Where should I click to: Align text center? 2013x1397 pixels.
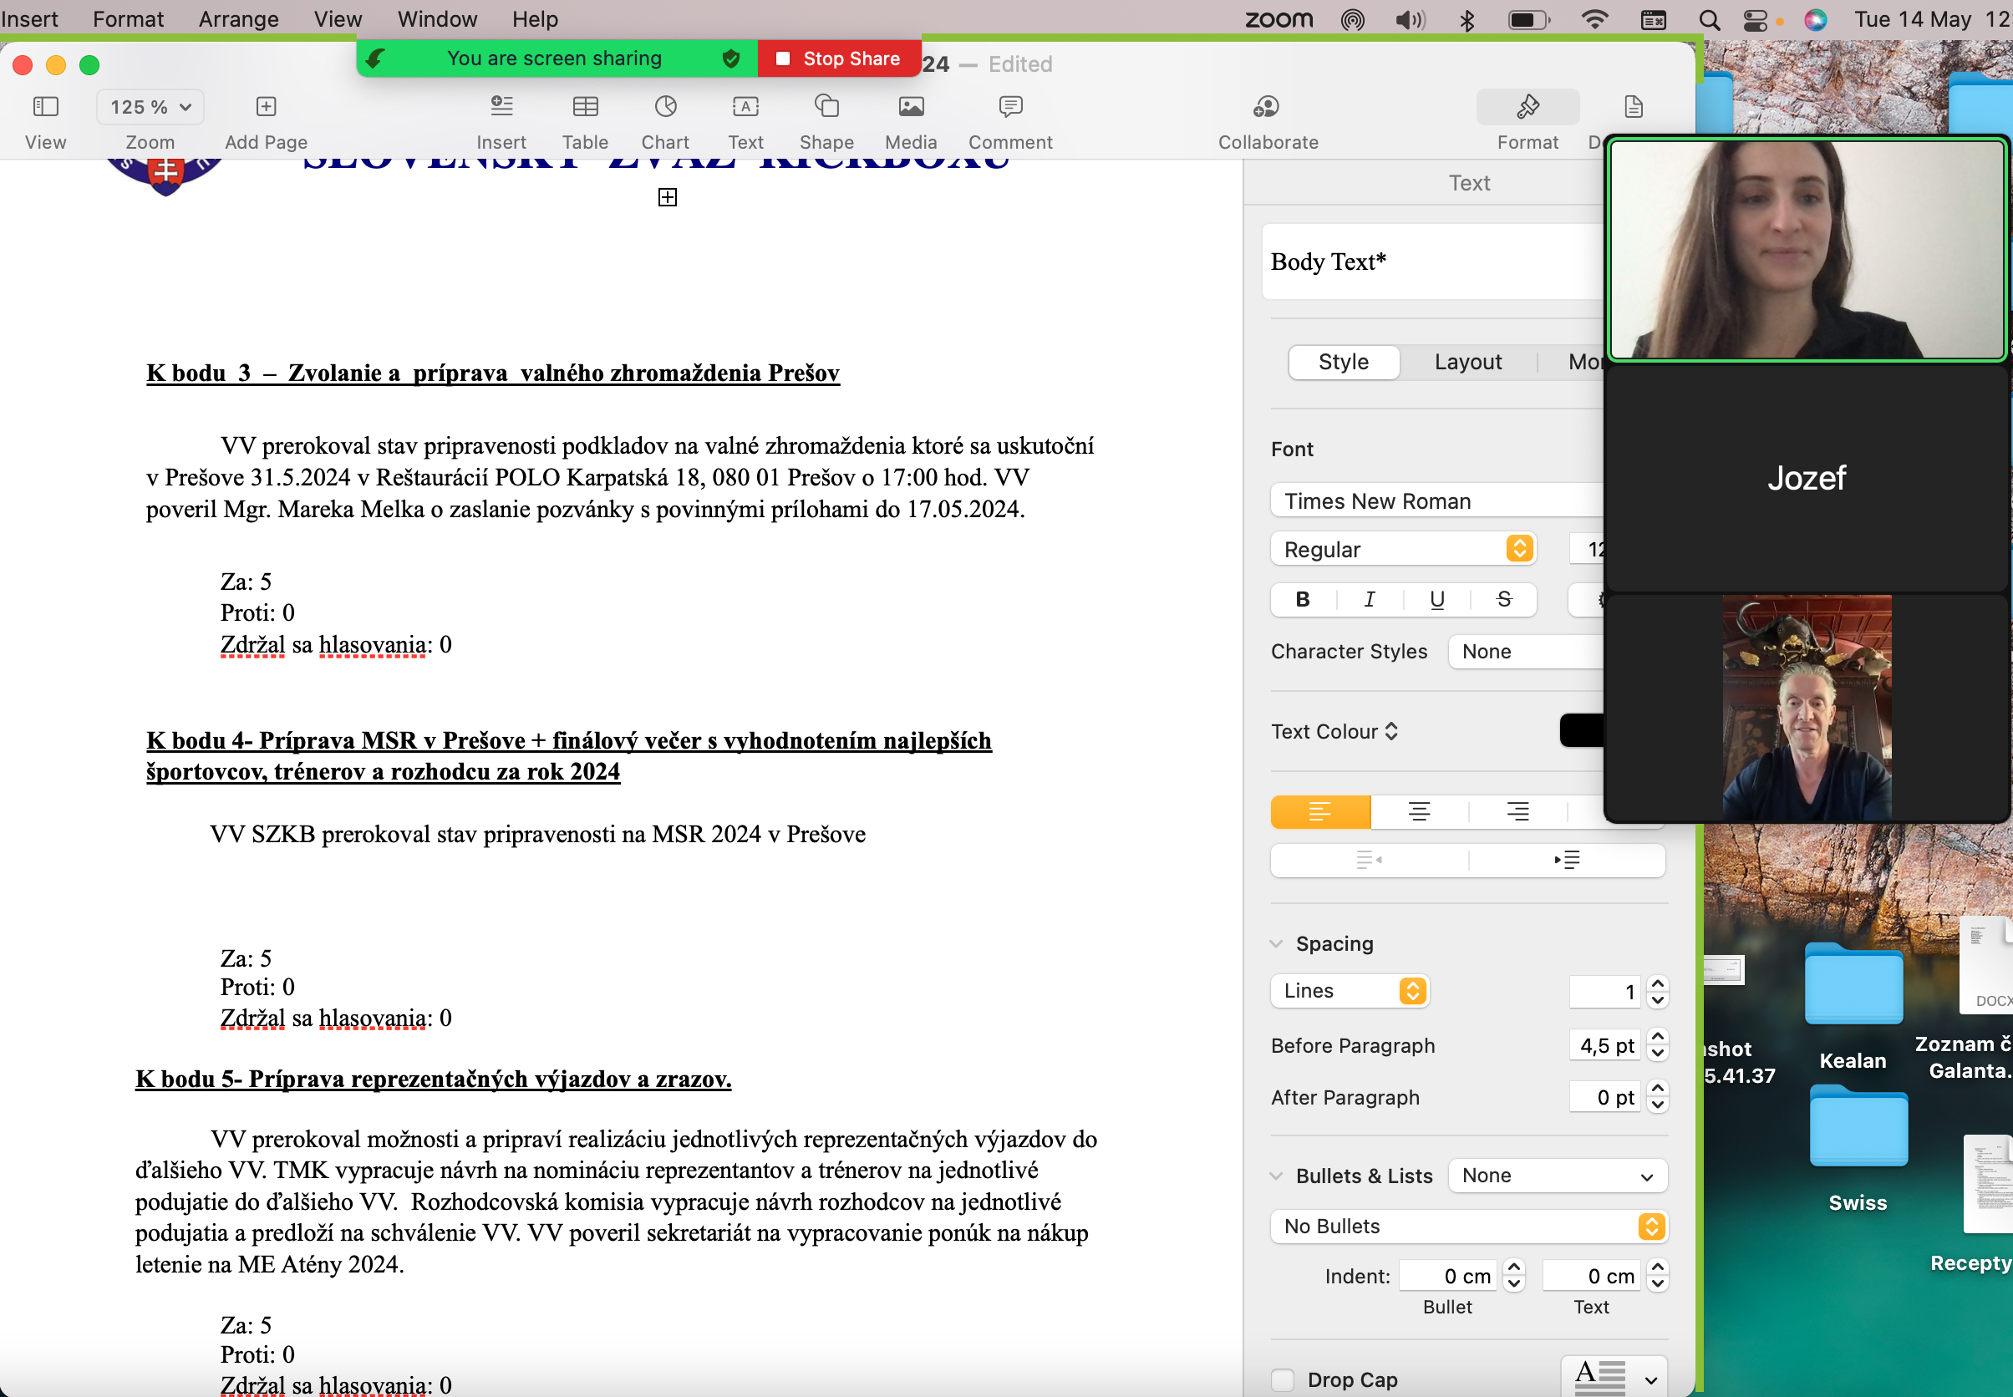point(1420,811)
